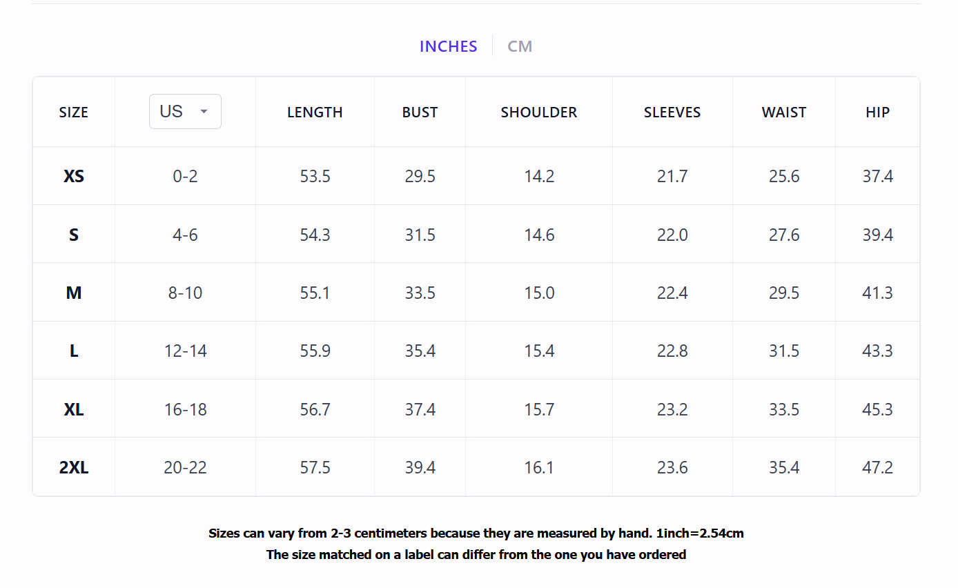Click the 2XL waist value 35.4
The image size is (958, 588).
coord(784,467)
